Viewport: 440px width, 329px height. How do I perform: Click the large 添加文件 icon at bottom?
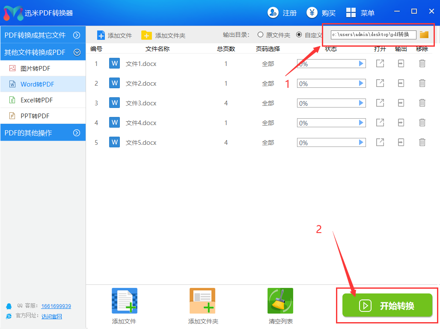pos(124,301)
